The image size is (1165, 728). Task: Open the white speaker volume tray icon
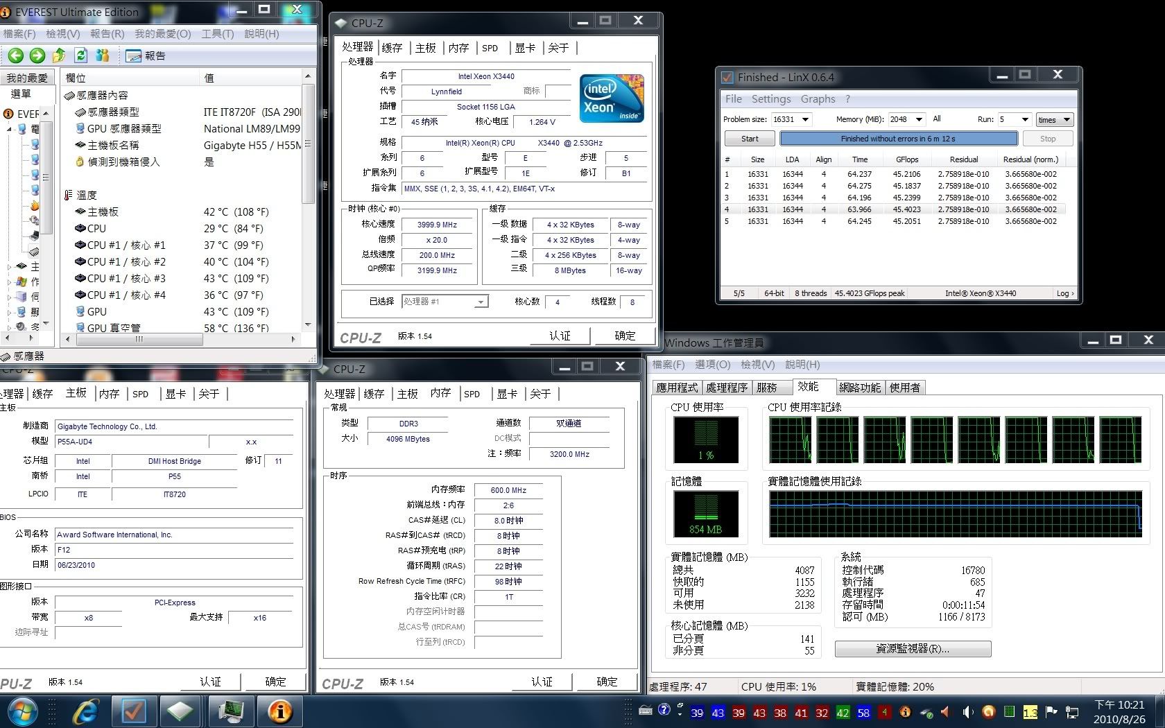(968, 712)
